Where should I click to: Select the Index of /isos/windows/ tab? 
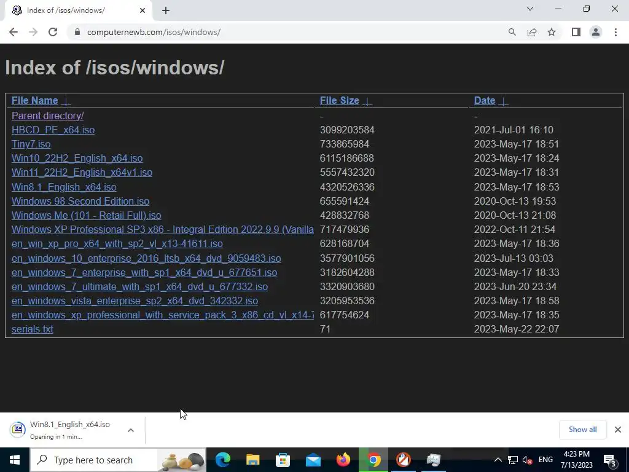(x=78, y=11)
